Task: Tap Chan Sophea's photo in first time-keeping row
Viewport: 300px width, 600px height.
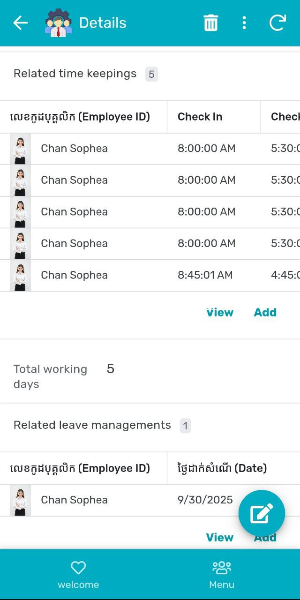Action: pos(20,149)
